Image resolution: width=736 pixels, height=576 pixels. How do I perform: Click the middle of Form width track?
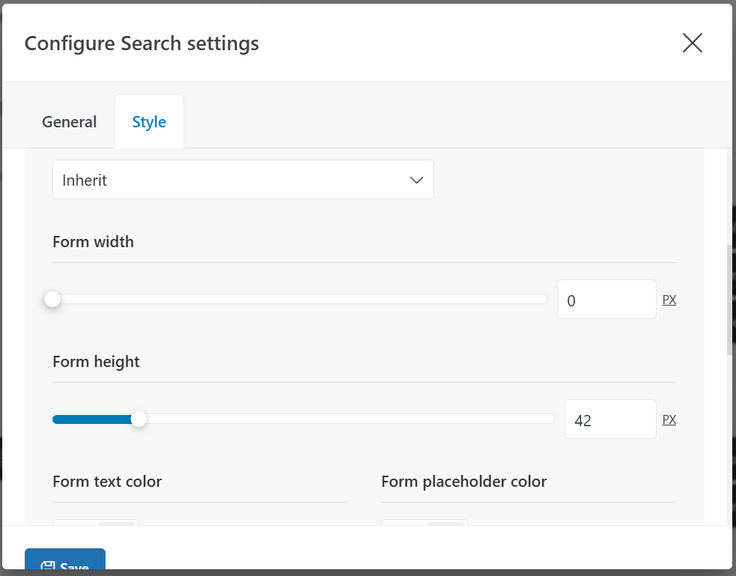299,300
